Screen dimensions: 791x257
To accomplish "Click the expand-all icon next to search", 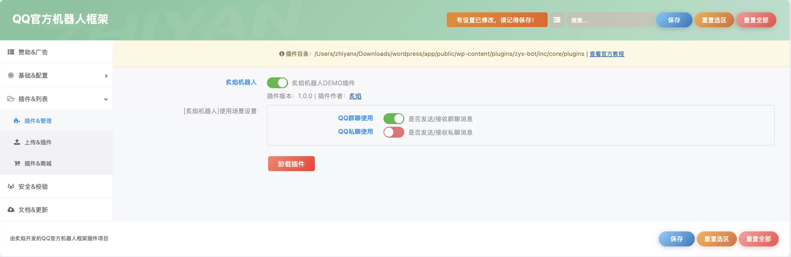I will click(x=557, y=20).
